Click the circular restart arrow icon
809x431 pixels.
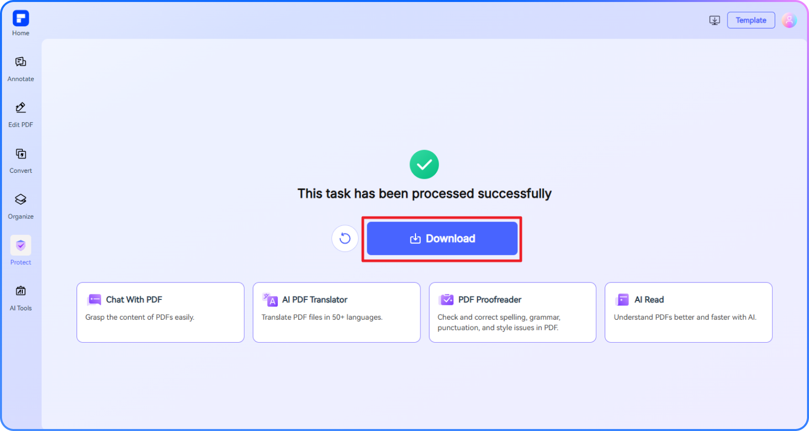pos(345,239)
